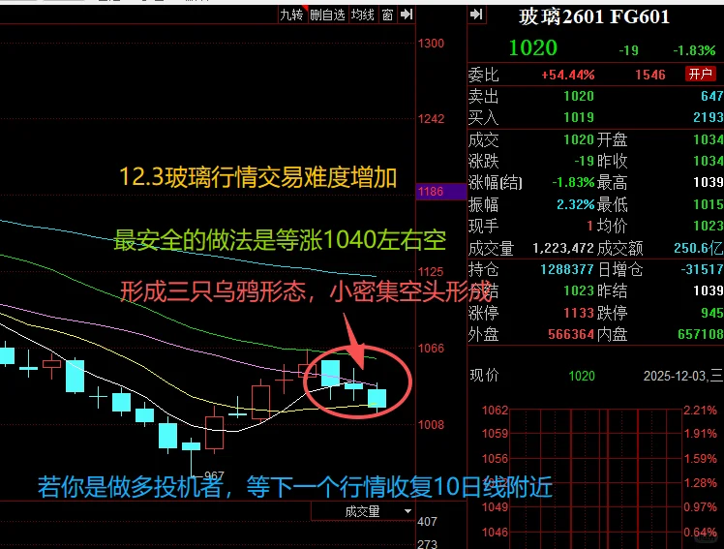This screenshot has width=724, height=549.
Task: Click the 昨结 value 1039
Action: pyautogui.click(x=709, y=290)
